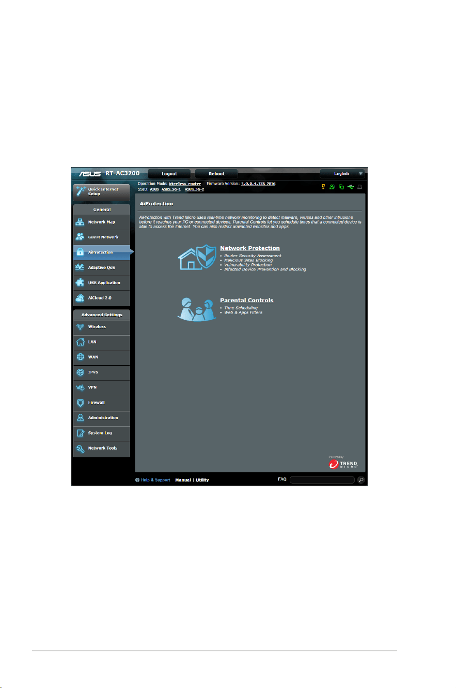Screen dimensions: 456x688
Task: Click the General section header
Action: (101, 210)
